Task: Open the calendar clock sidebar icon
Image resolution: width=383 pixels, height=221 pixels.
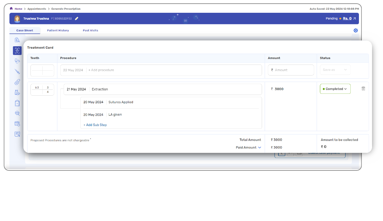Action: click(x=17, y=124)
